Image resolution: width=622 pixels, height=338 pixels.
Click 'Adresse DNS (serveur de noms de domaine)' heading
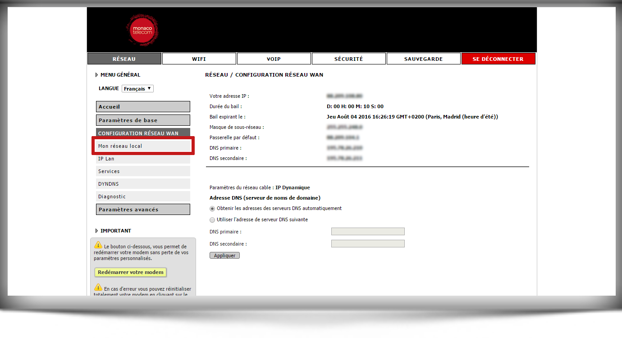click(265, 198)
